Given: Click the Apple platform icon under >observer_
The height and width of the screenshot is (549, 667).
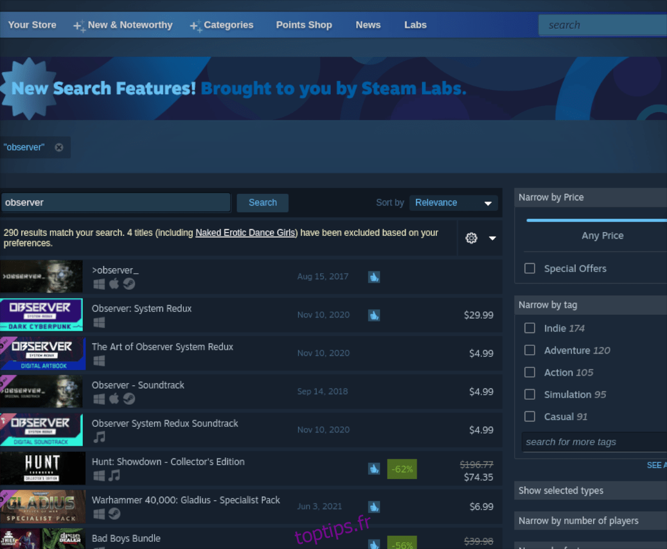Looking at the screenshot, I should pos(114,284).
